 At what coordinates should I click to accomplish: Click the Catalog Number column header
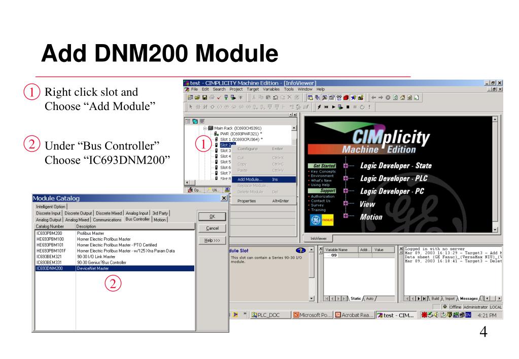pos(55,227)
